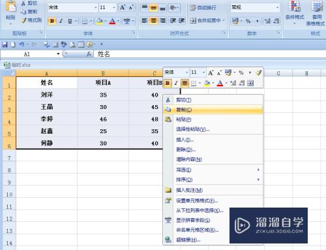Apply yellow fill color from ribbon bucket icon
The height and width of the screenshot is (250, 326).
100,21
